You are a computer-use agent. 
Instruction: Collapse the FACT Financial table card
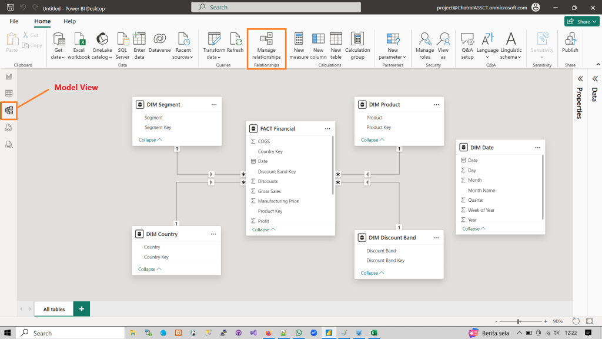pos(263,230)
